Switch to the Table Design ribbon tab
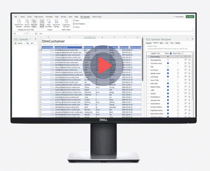This screenshot has height=171, width=210. (x=97, y=16)
